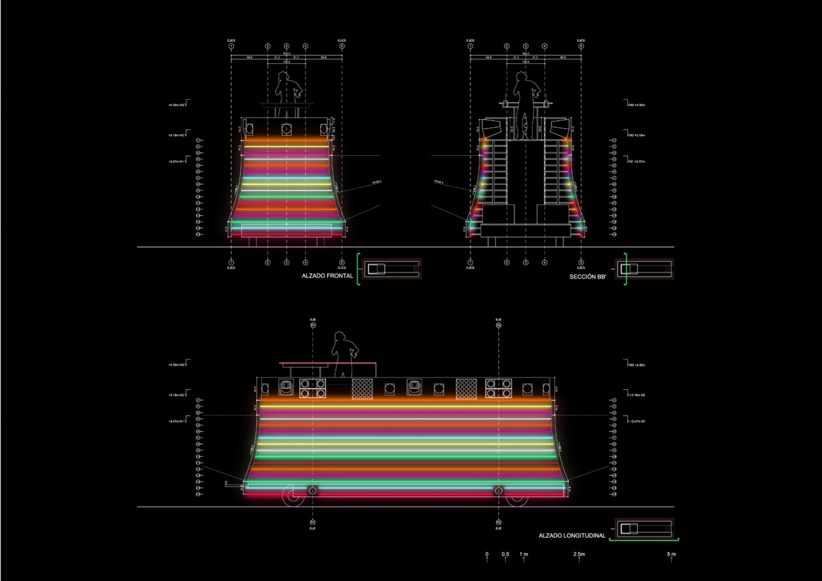This screenshot has height=581, width=822.
Task: Click the 1 m mark on the scale bar
Action: click(x=524, y=555)
